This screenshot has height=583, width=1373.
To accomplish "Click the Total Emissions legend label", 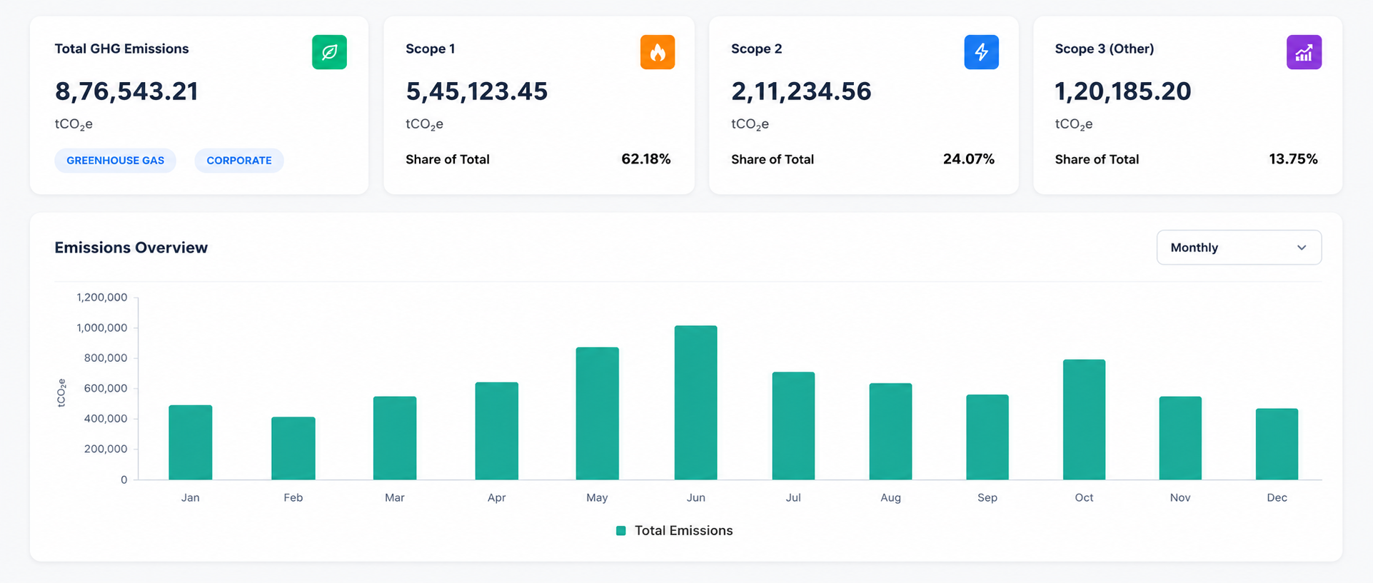I will tap(684, 531).
